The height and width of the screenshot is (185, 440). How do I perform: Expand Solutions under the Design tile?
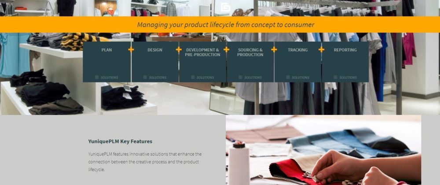(x=155, y=78)
